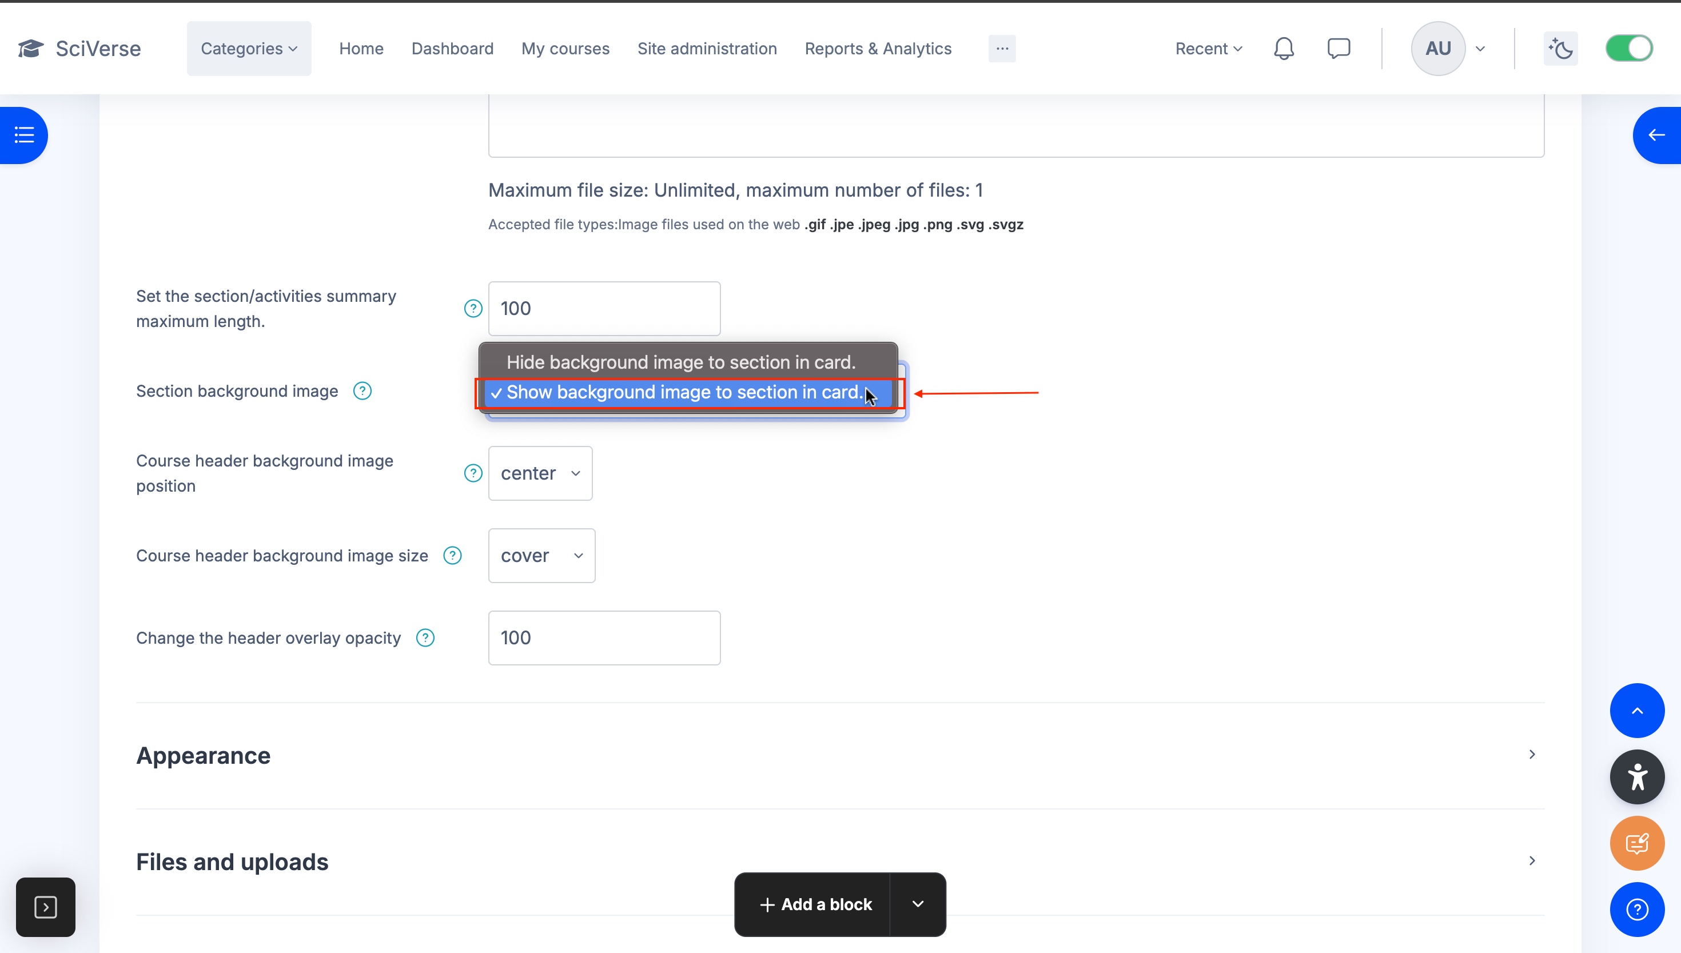Click the scroll to top arrow

1636,711
